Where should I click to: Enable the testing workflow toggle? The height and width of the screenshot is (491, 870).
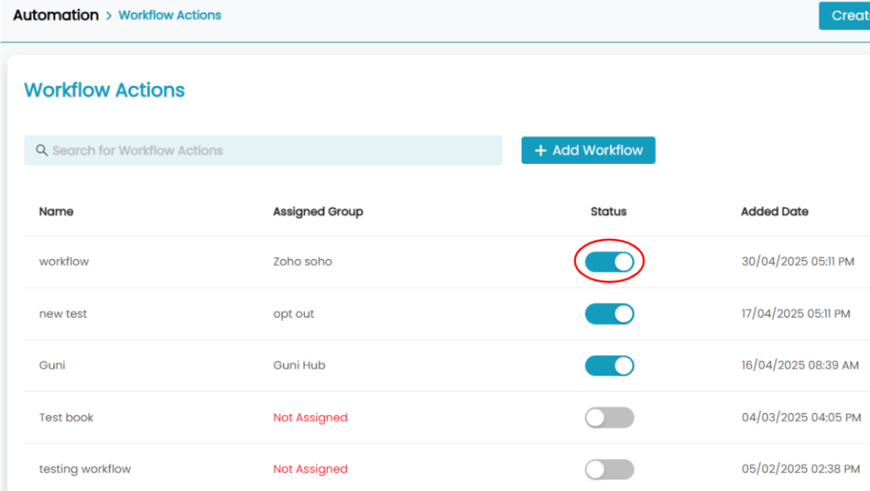tap(609, 470)
